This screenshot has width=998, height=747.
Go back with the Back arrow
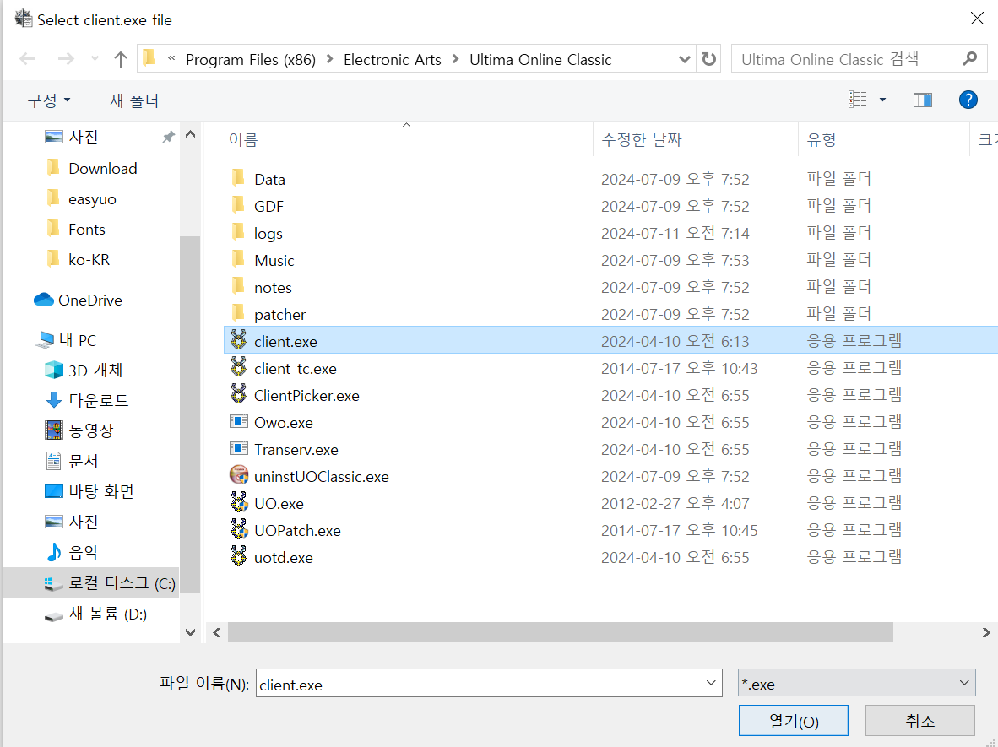27,59
